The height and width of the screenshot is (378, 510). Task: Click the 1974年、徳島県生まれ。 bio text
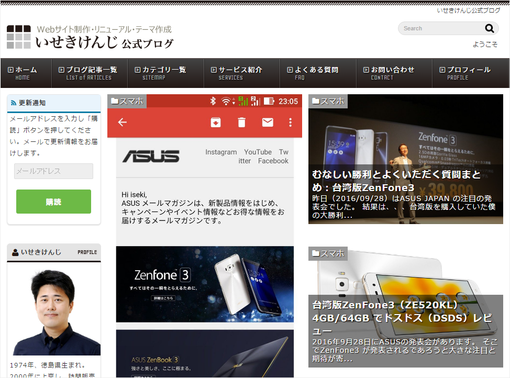(48, 365)
